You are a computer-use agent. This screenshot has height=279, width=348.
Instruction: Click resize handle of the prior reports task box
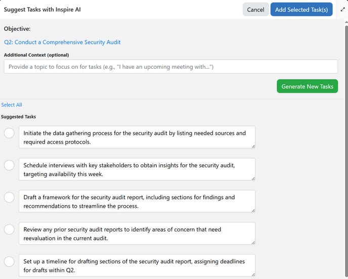click(253, 242)
